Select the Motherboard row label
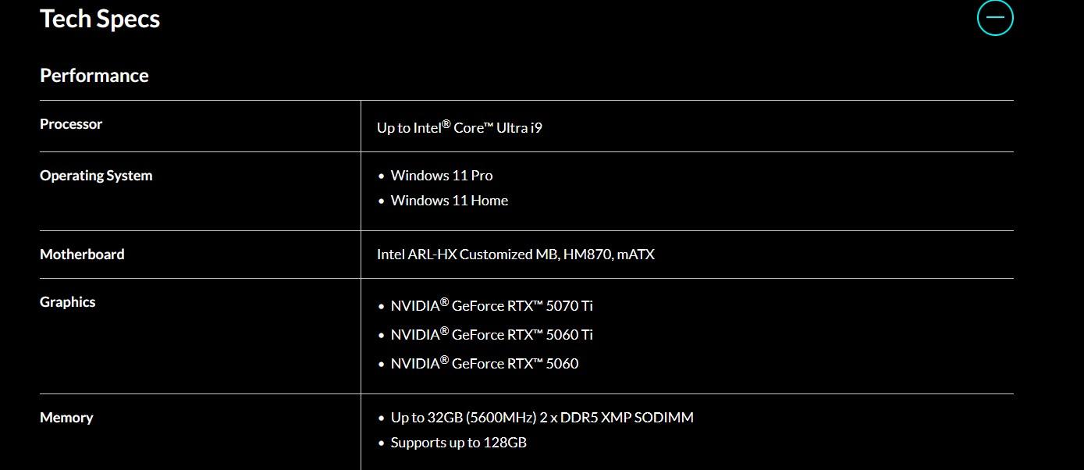Viewport: 1084px width, 470px height. [82, 255]
